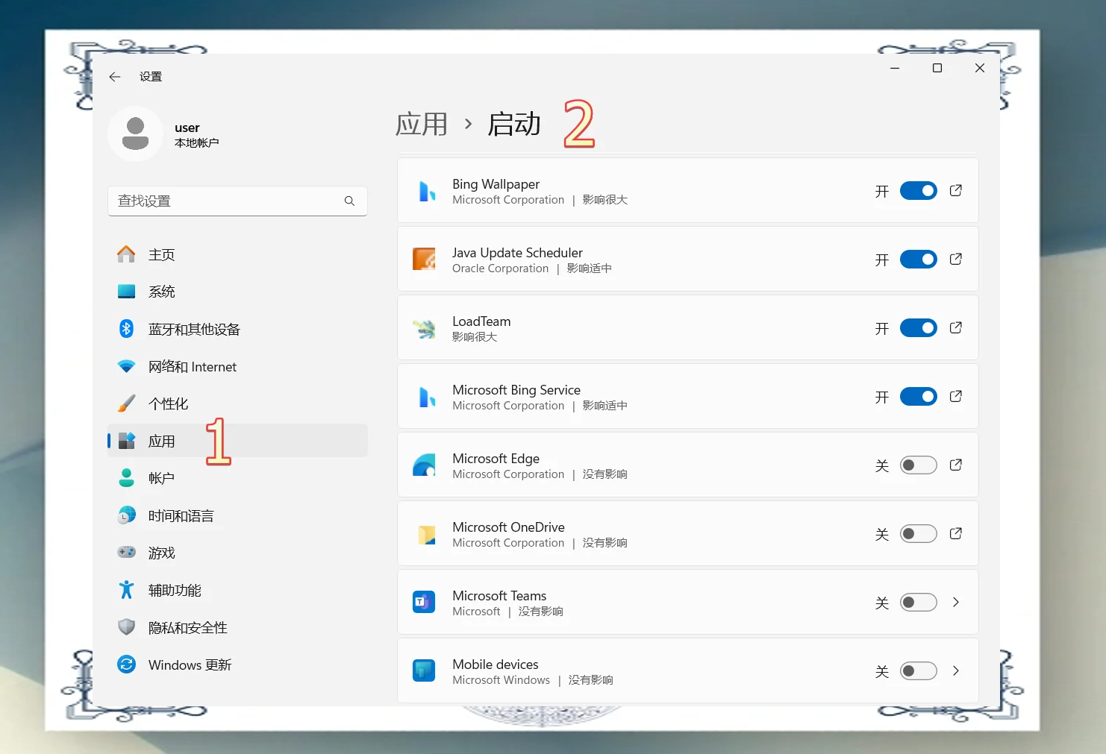
Task: Turn off LoadTeam startup toggle
Action: click(918, 328)
